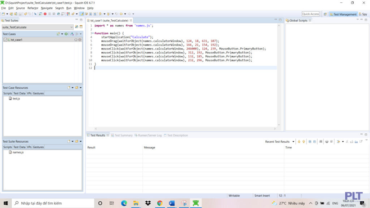Open the Test Data tab in Test Case Resources
370x208 pixels.
(19, 93)
